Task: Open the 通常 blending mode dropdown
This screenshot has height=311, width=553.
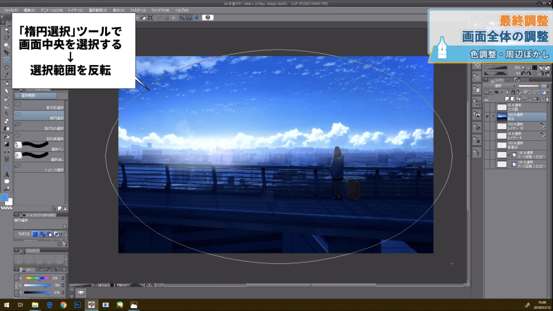Action: [500, 86]
